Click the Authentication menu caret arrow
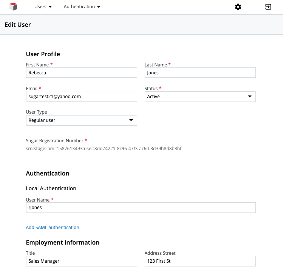This screenshot has height=271, width=283. coord(99,7)
